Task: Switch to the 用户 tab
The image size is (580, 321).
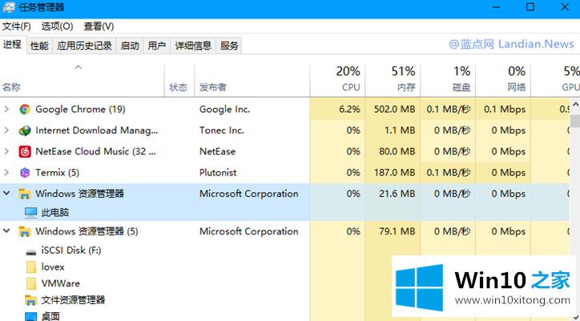Action: click(x=157, y=46)
